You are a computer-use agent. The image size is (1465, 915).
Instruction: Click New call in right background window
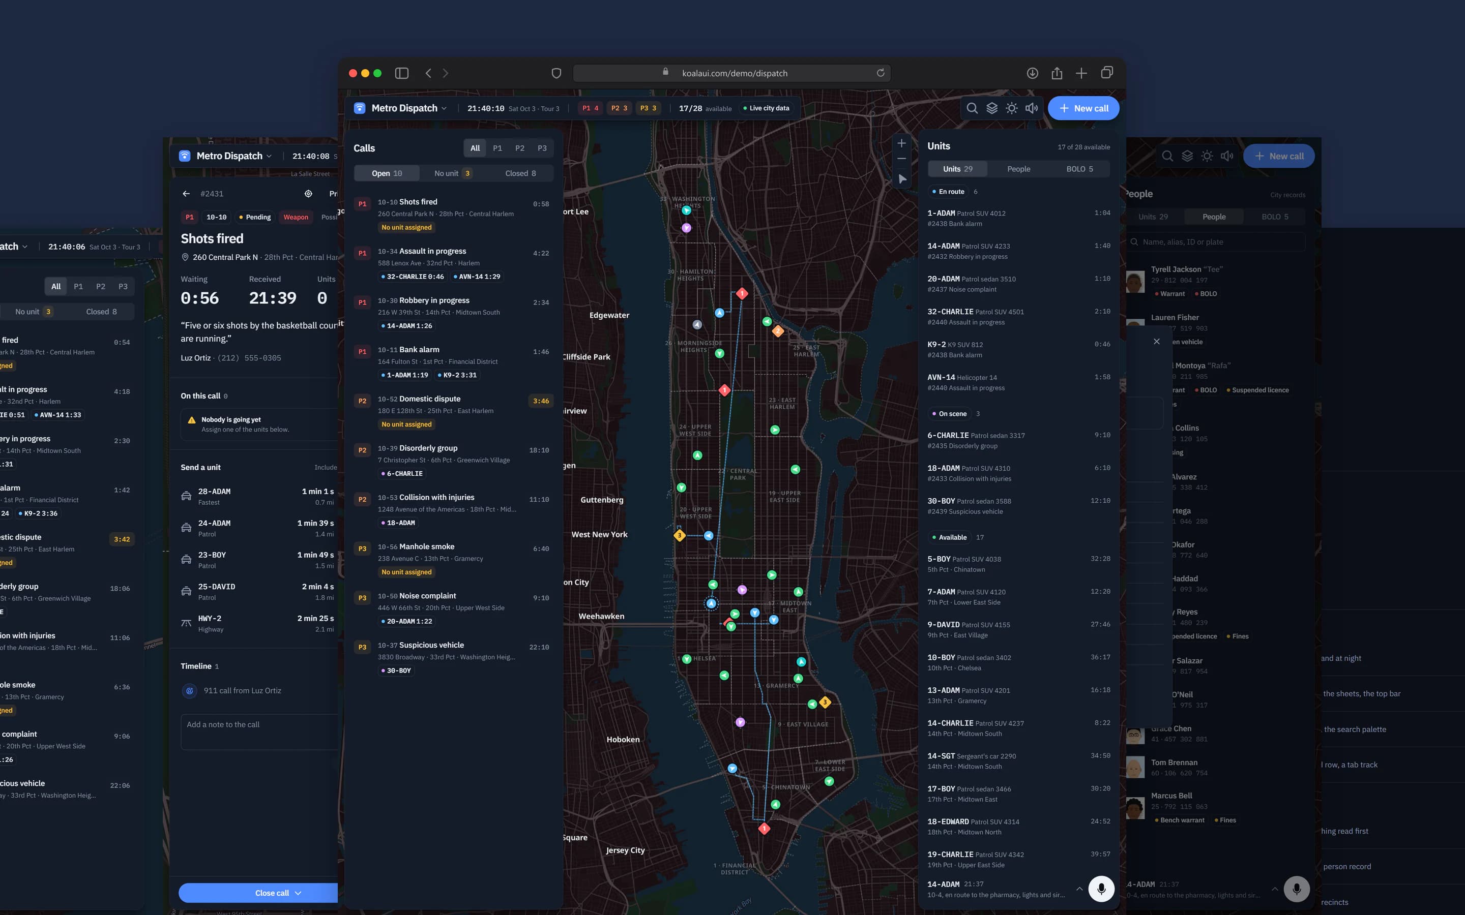pos(1278,156)
